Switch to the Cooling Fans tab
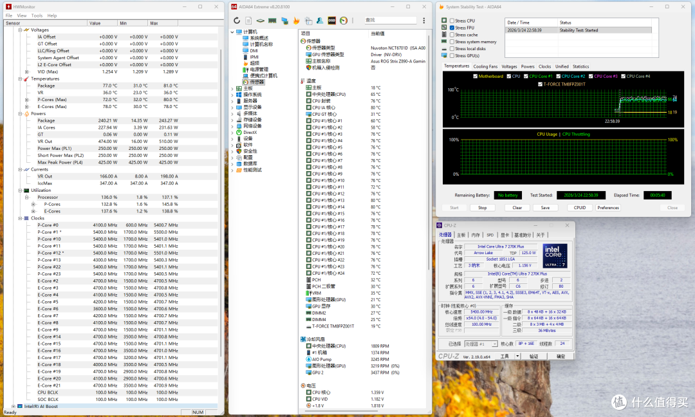The width and height of the screenshot is (695, 417). (x=485, y=66)
